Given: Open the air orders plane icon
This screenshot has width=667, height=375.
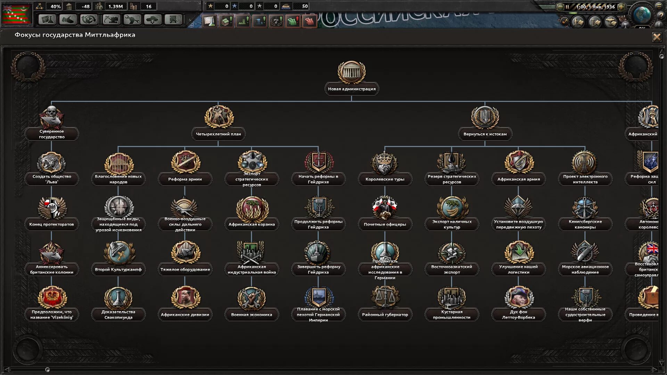Looking at the screenshot, I should tap(611, 22).
